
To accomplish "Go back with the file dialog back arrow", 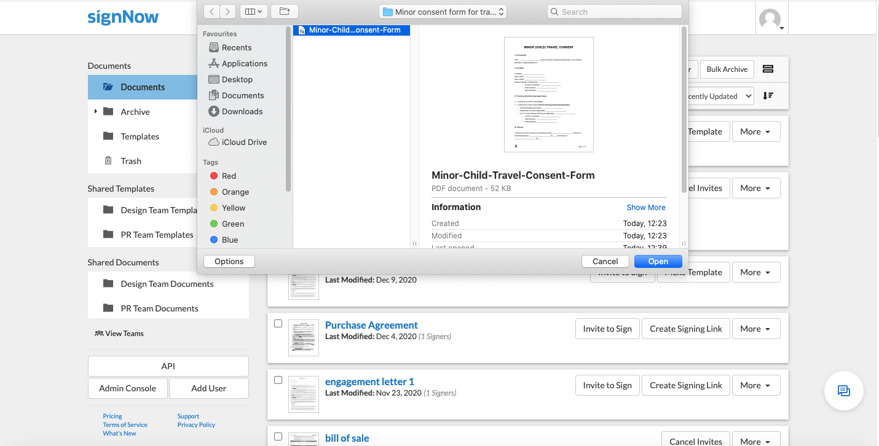I will [x=211, y=12].
